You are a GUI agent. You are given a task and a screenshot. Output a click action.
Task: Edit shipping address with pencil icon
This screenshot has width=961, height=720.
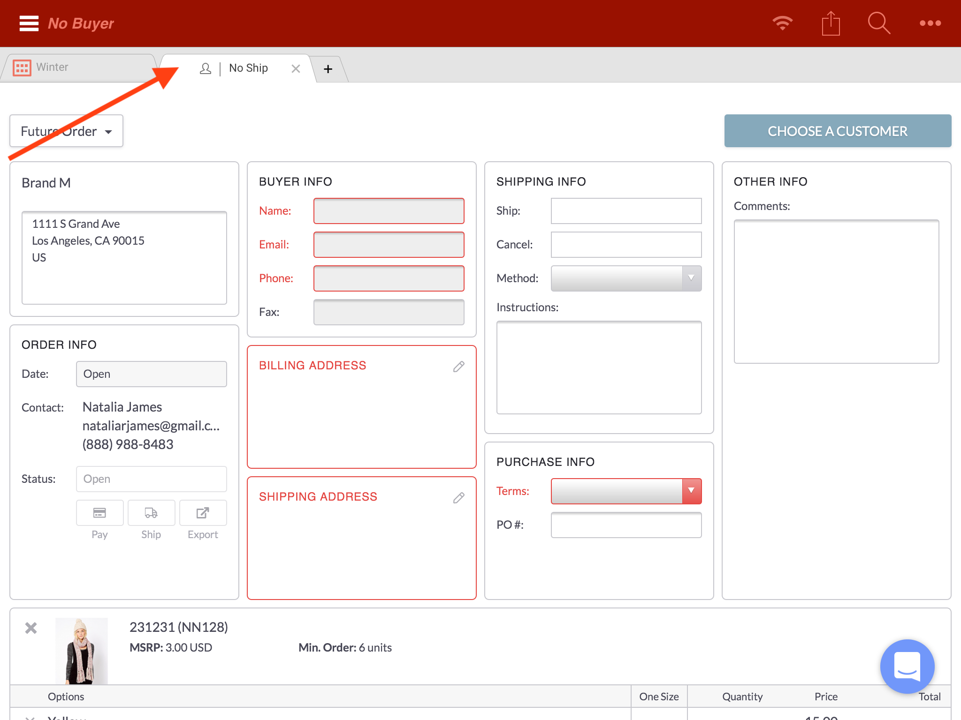[x=459, y=498]
